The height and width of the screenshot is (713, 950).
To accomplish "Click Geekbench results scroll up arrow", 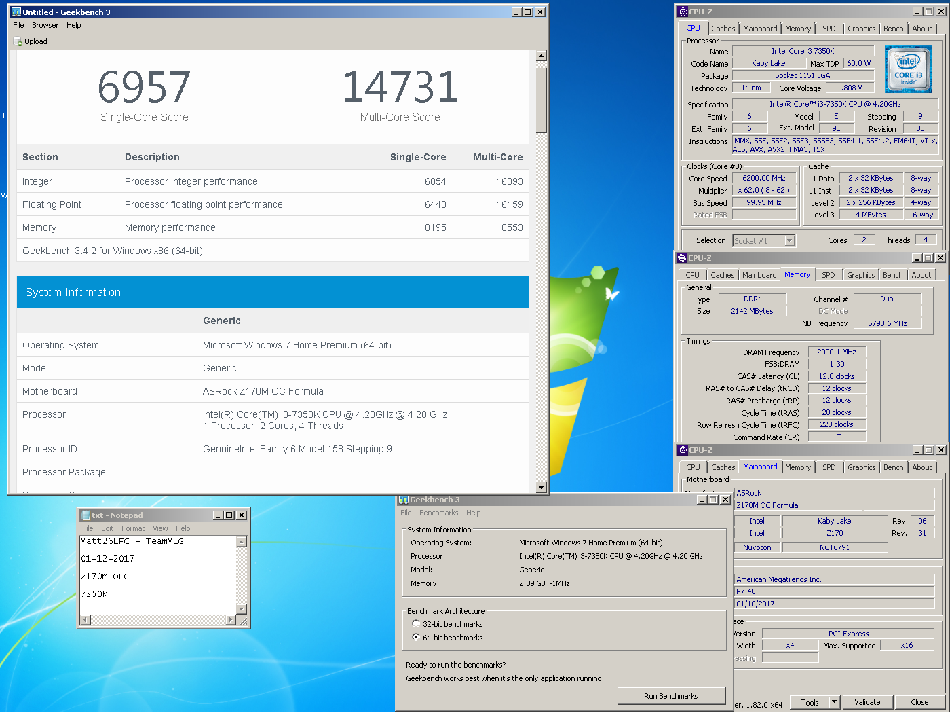I will tap(541, 56).
